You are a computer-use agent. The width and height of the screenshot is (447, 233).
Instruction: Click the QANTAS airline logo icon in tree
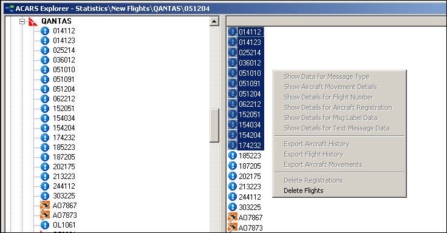click(33, 21)
